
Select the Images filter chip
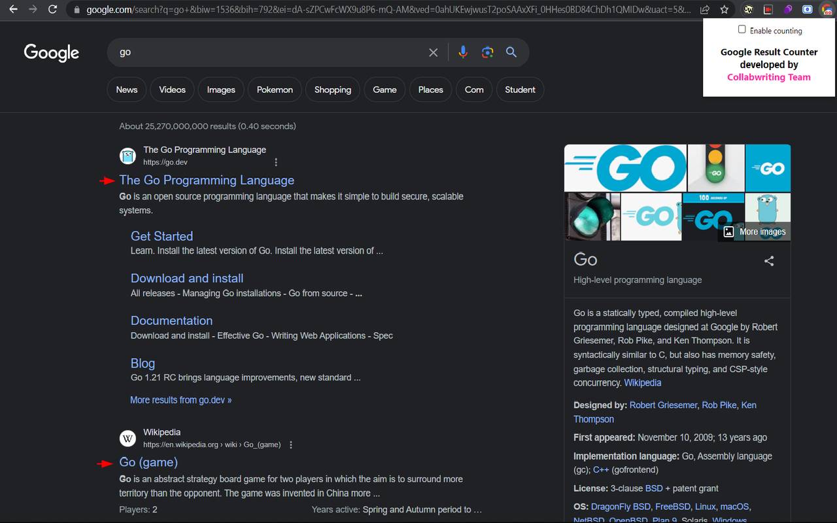221,90
